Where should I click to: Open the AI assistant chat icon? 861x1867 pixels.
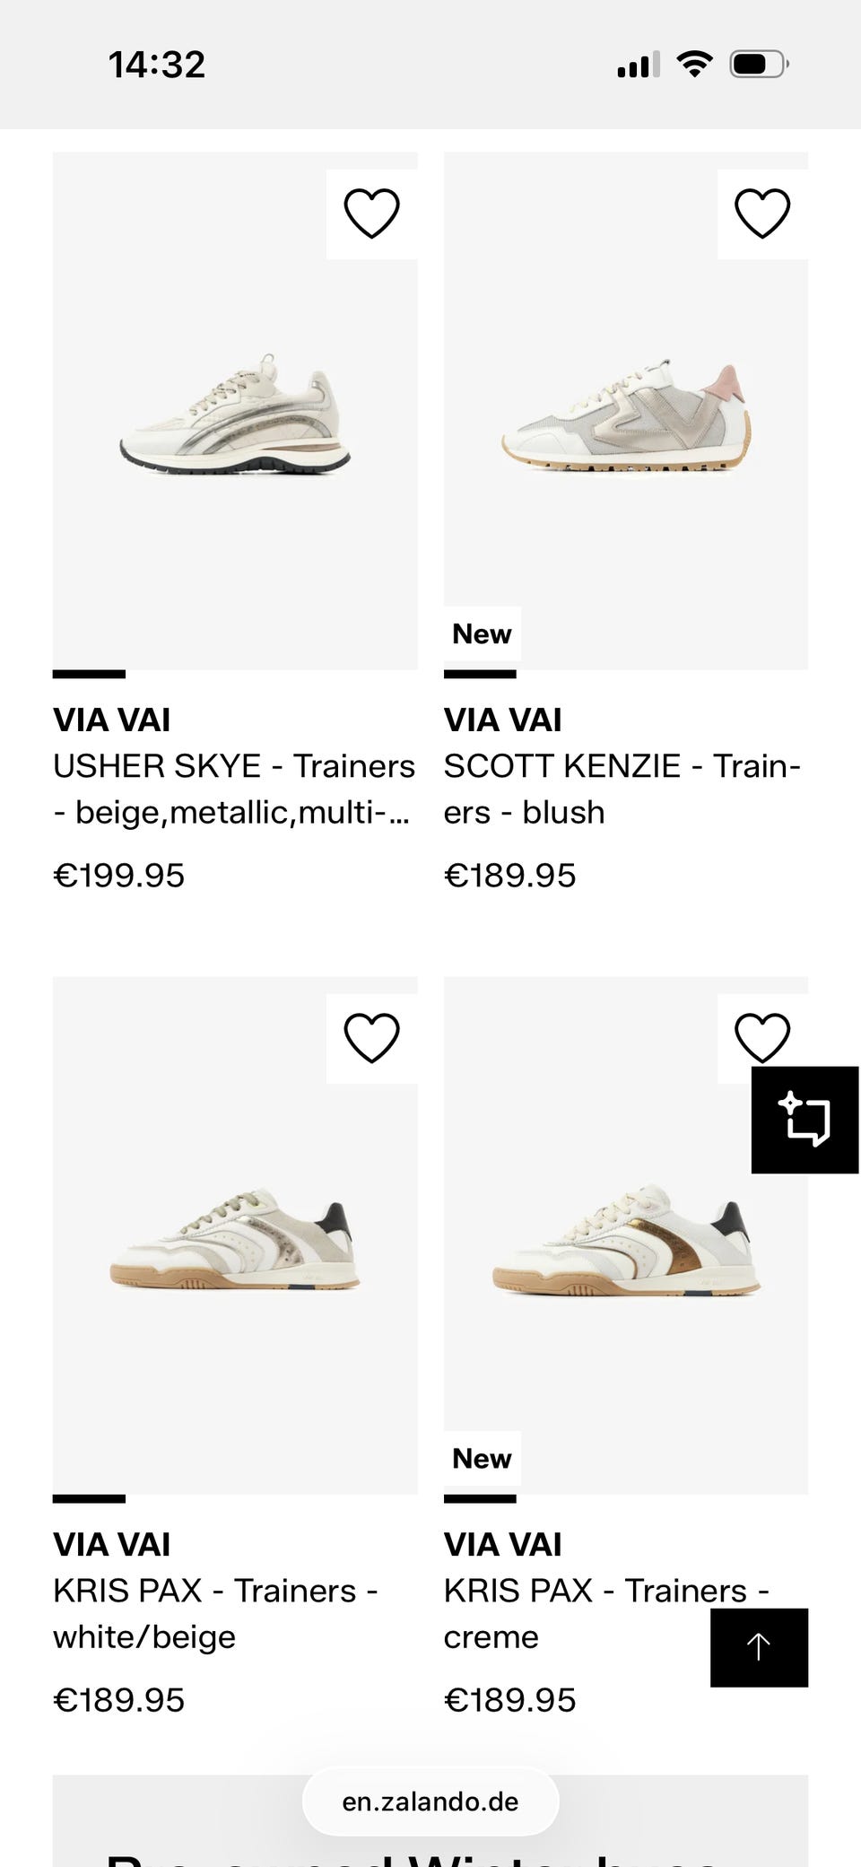(x=804, y=1120)
